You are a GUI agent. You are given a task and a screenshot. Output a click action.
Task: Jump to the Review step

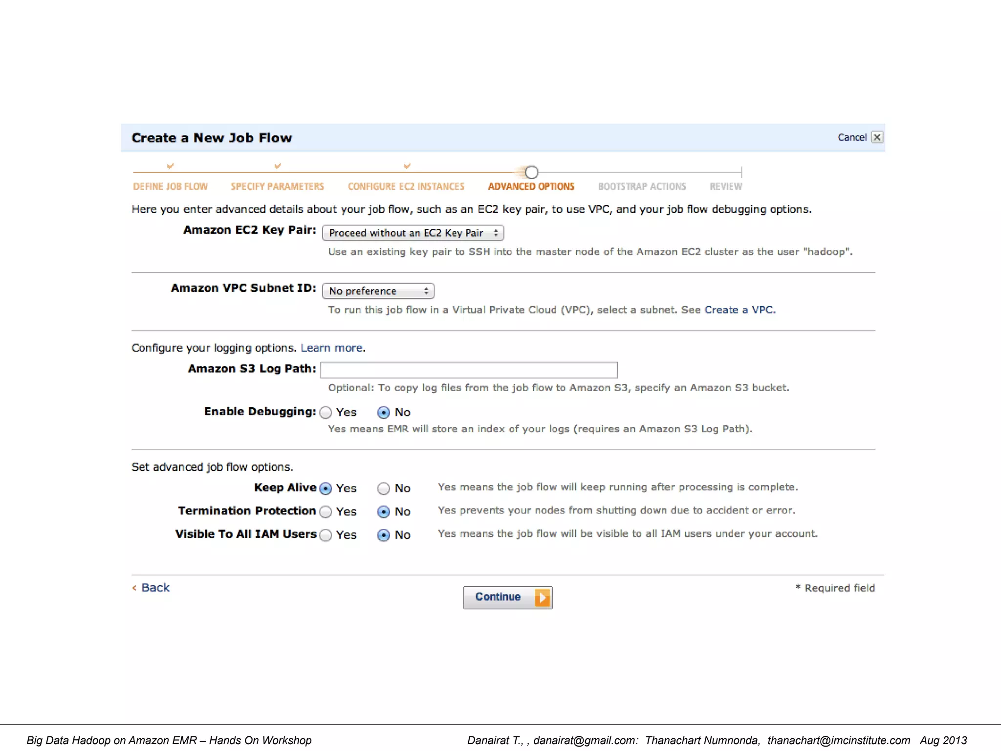coord(725,187)
